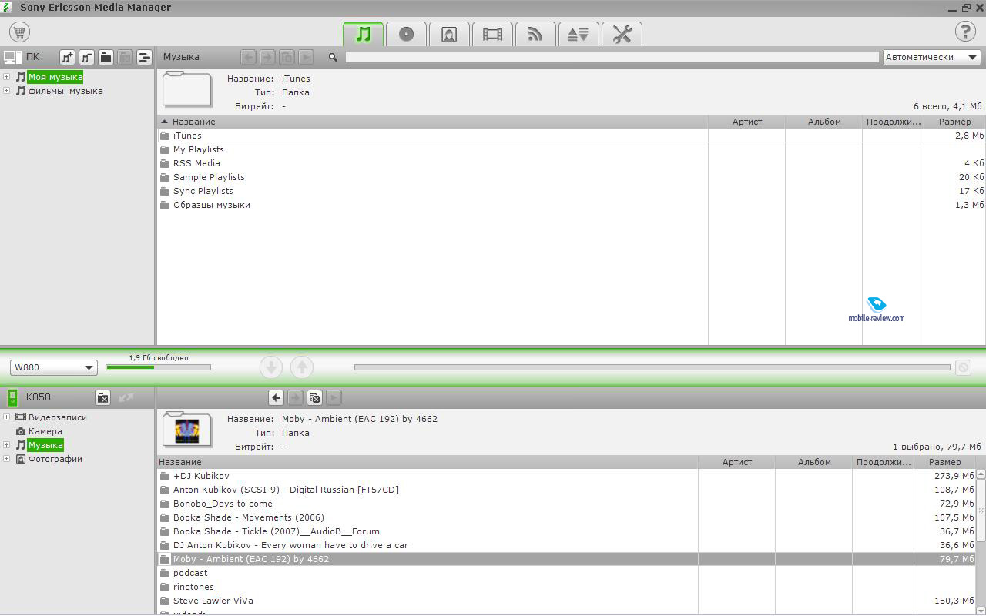Click the transfer progress bar
This screenshot has width=986, height=616.
point(652,367)
